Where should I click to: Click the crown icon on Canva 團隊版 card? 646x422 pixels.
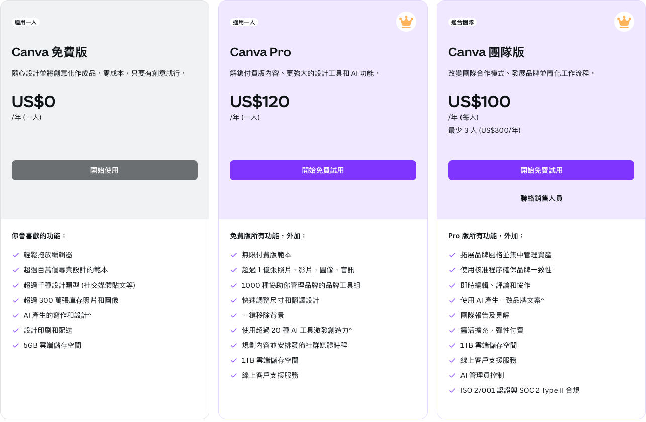pyautogui.click(x=624, y=22)
